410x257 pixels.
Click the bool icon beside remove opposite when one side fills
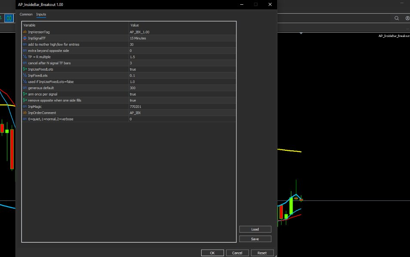25,100
